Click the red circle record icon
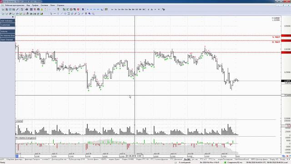This screenshot has width=291, height=164. (x=78, y=9)
